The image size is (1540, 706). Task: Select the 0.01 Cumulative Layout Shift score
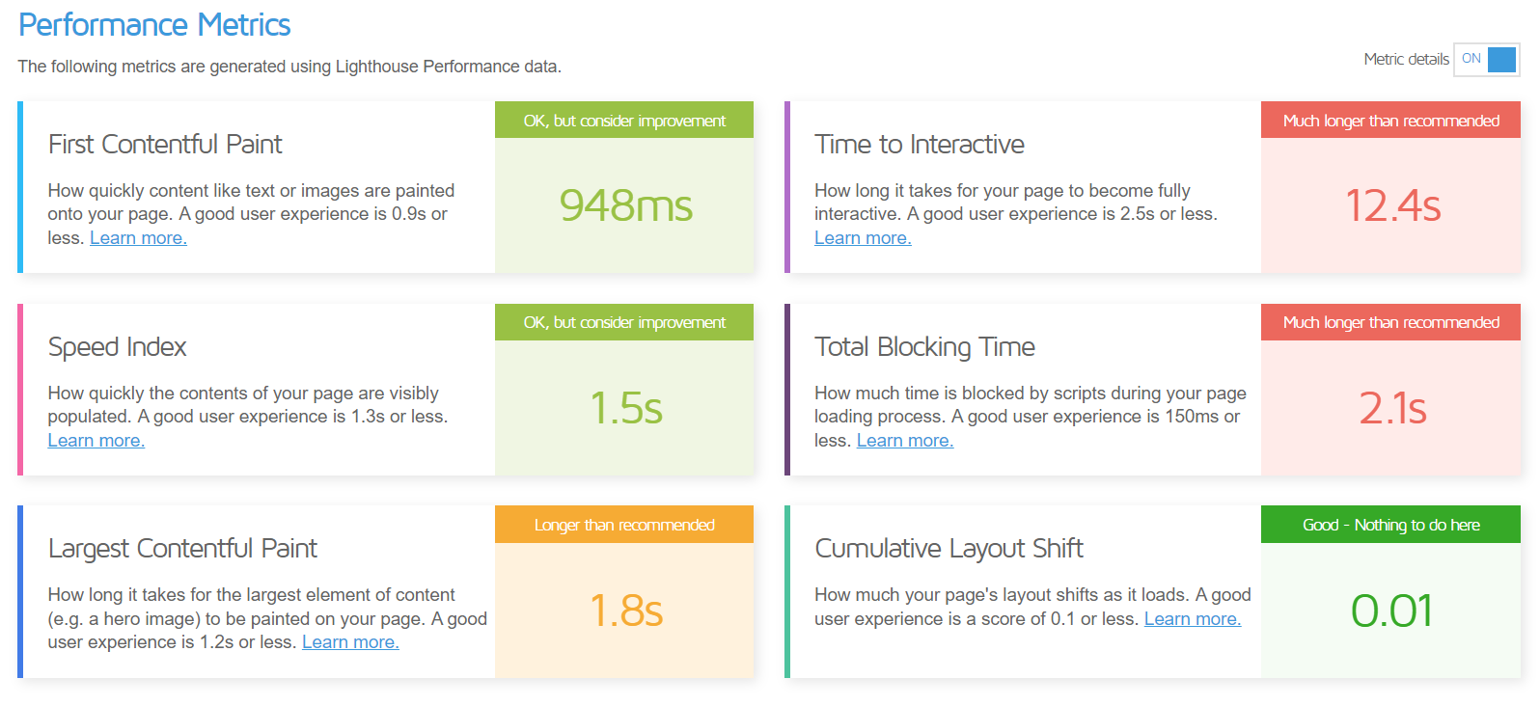[1390, 611]
